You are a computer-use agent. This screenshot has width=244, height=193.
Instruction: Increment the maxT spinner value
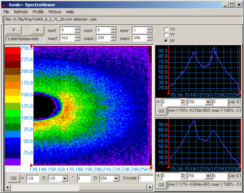pyautogui.click(x=77, y=37)
